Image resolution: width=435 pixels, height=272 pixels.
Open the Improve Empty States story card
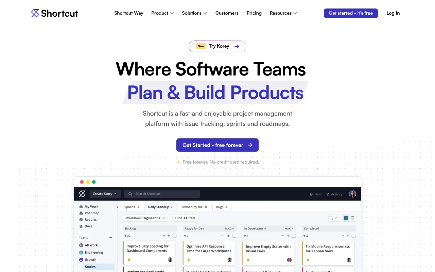(x=268, y=253)
